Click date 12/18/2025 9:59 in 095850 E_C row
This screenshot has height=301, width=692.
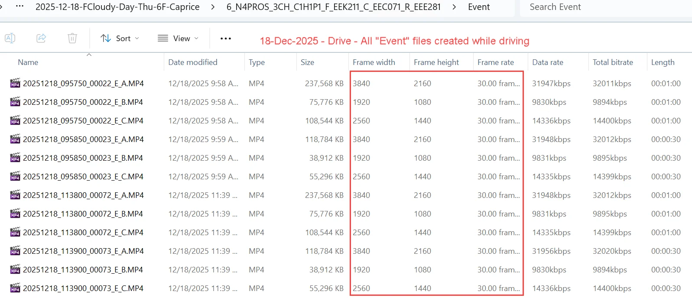(203, 177)
